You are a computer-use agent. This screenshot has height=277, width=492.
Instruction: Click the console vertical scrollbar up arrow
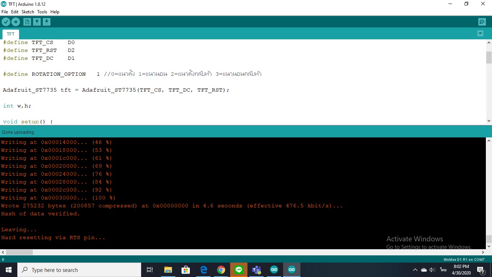click(489, 141)
